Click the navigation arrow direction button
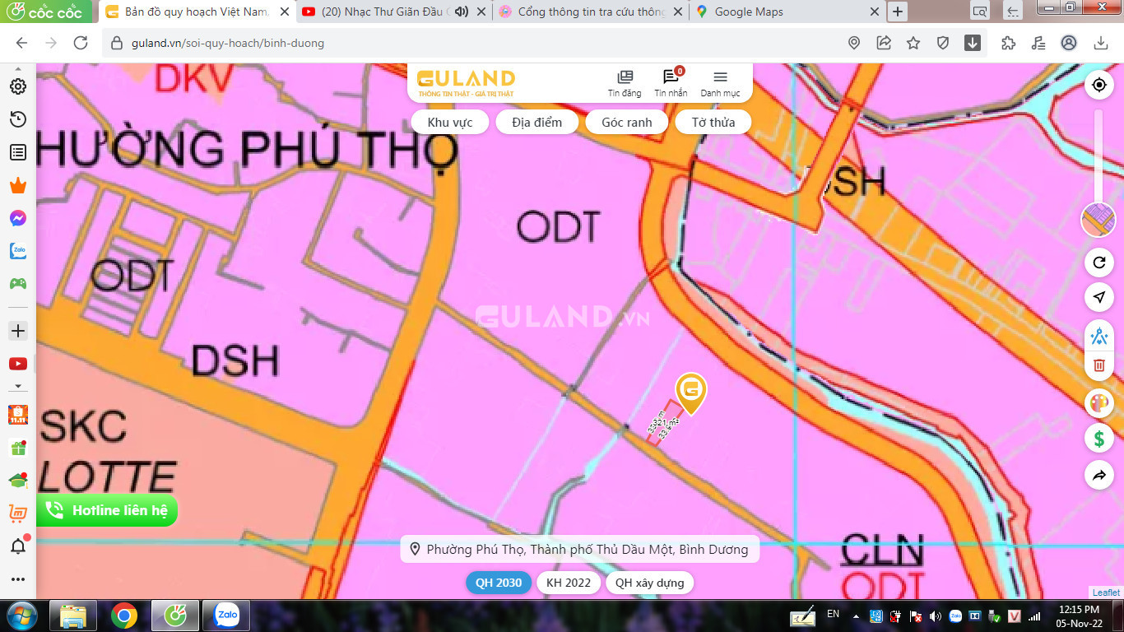1124x632 pixels. (1098, 296)
